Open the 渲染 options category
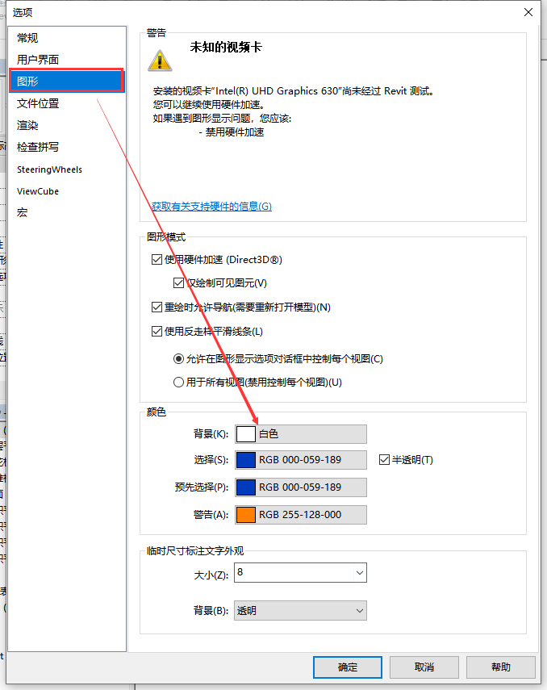The width and height of the screenshot is (547, 690). pyautogui.click(x=67, y=125)
